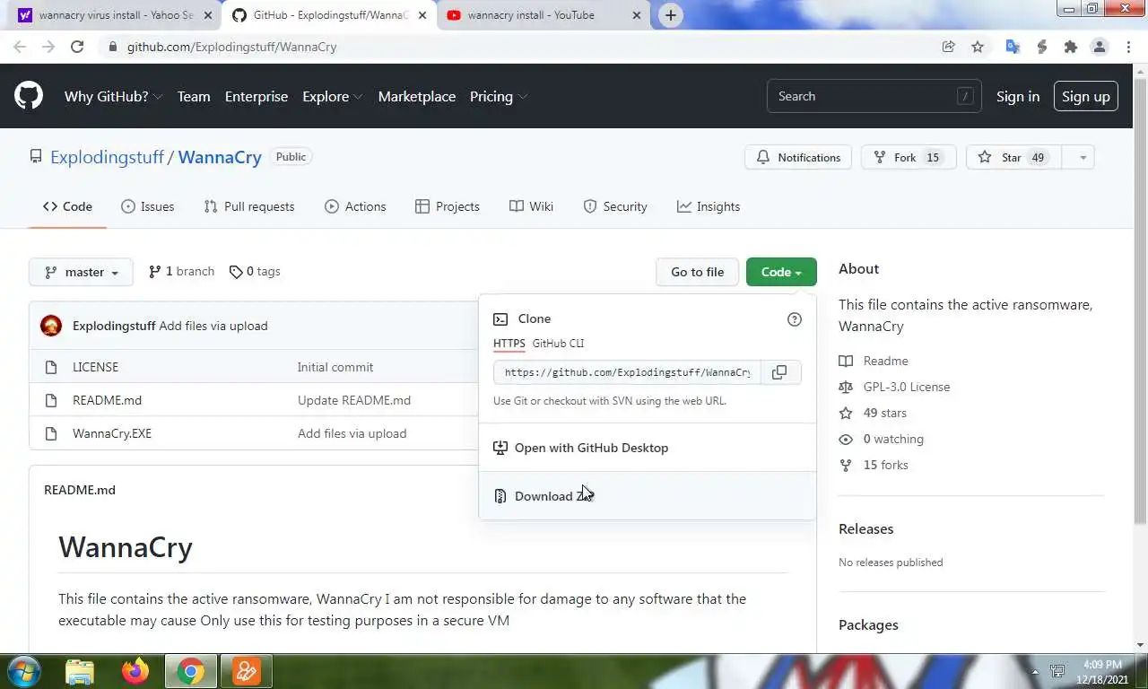Open the orange pen app in taskbar

[x=246, y=671]
